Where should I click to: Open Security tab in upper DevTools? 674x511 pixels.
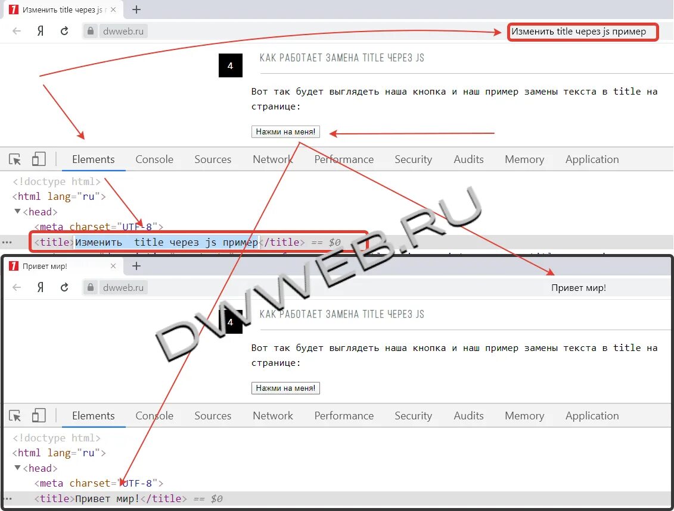point(413,159)
